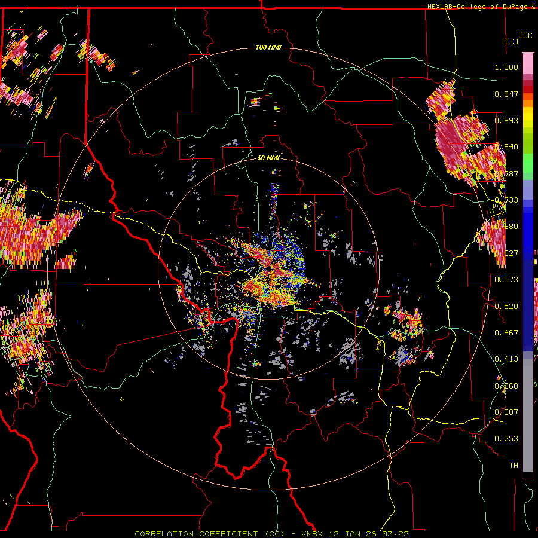Click the 0.413 scale value
Image resolution: width=538 pixels, height=538 pixels.
tap(506, 359)
